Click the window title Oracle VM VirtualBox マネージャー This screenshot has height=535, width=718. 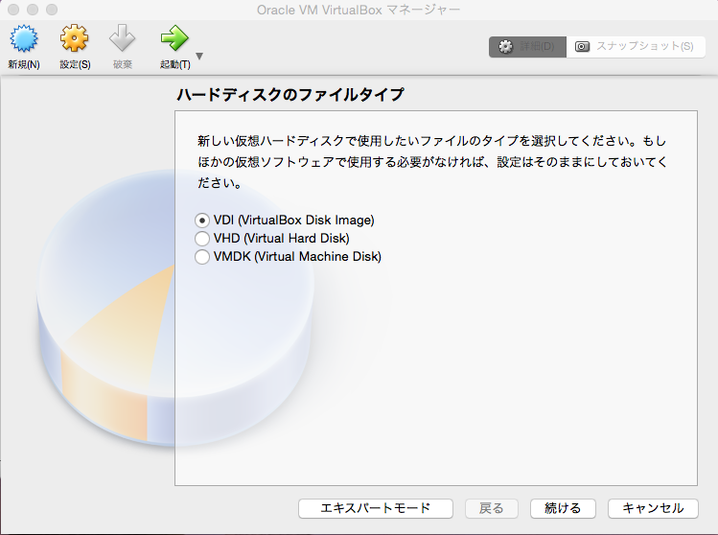pos(359,10)
